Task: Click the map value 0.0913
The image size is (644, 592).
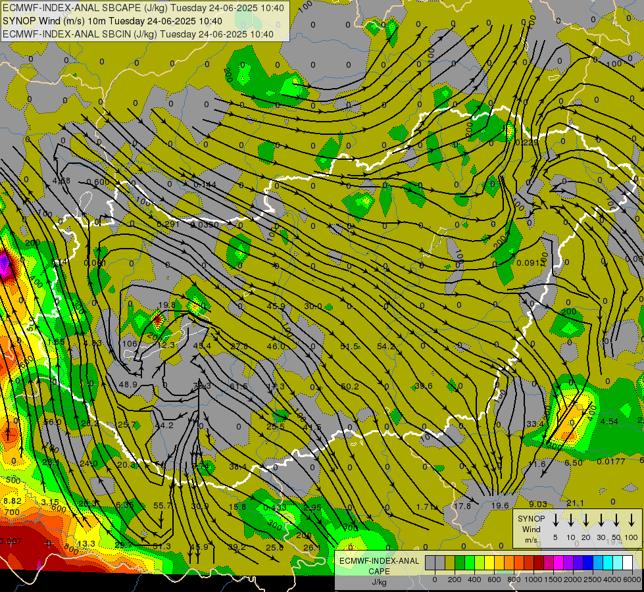Action: 531,263
